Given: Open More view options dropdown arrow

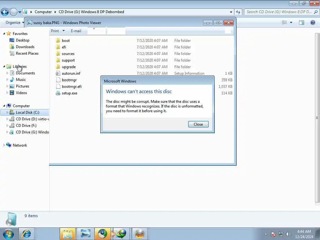Looking at the screenshot, I should pyautogui.click(x=291, y=22).
